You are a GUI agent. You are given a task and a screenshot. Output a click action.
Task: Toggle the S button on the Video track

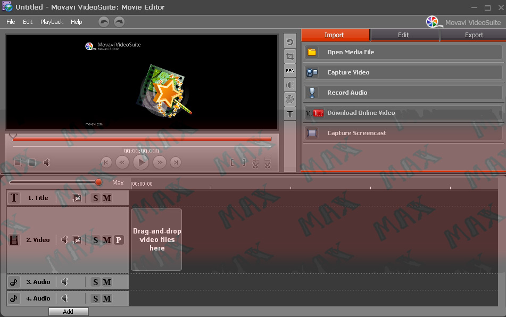click(x=96, y=240)
